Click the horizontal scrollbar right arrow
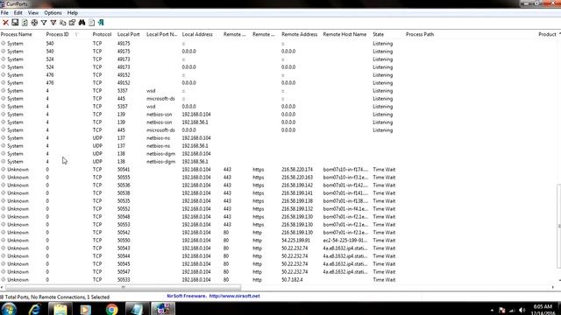This screenshot has width=561, height=315. point(553,287)
